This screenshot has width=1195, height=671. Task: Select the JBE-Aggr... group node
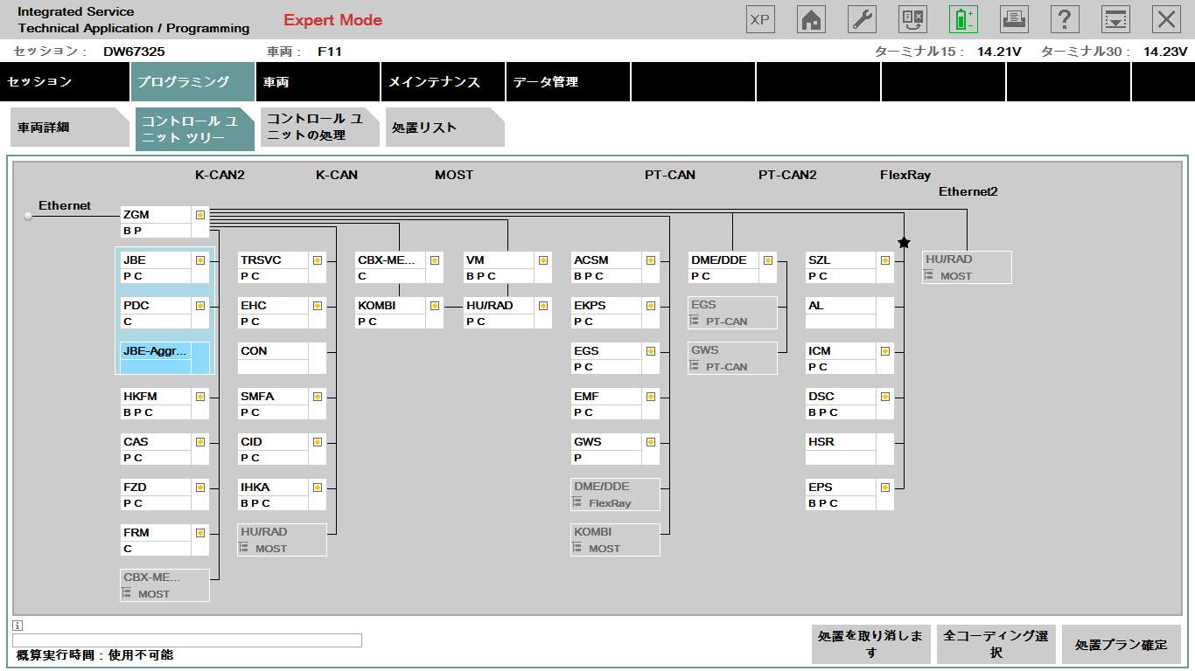(x=156, y=357)
